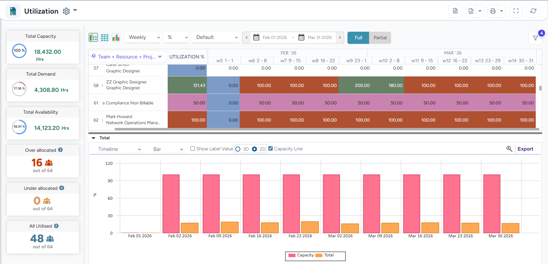Open the Utilization settings gear
The height and width of the screenshot is (264, 548).
tap(66, 11)
